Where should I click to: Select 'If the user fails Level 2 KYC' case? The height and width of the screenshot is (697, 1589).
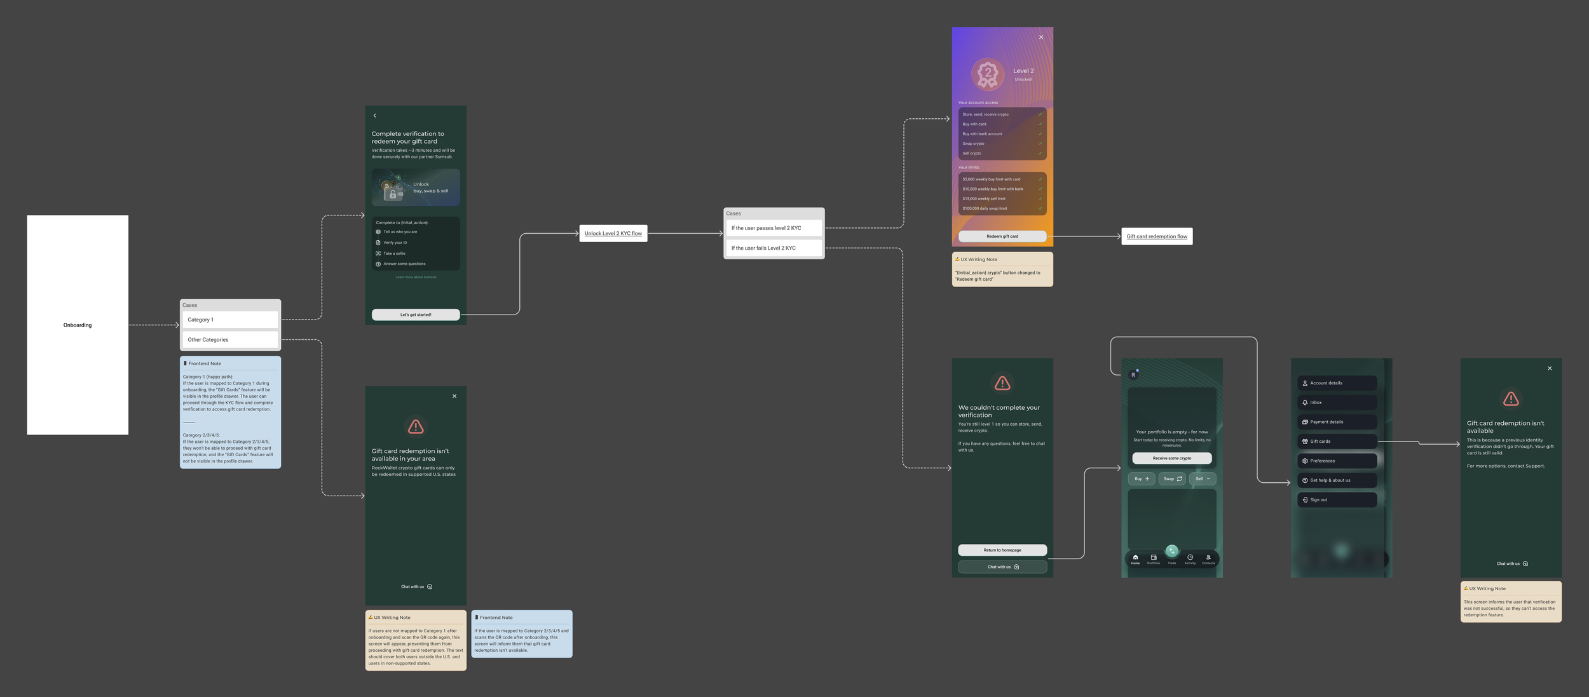pos(774,248)
